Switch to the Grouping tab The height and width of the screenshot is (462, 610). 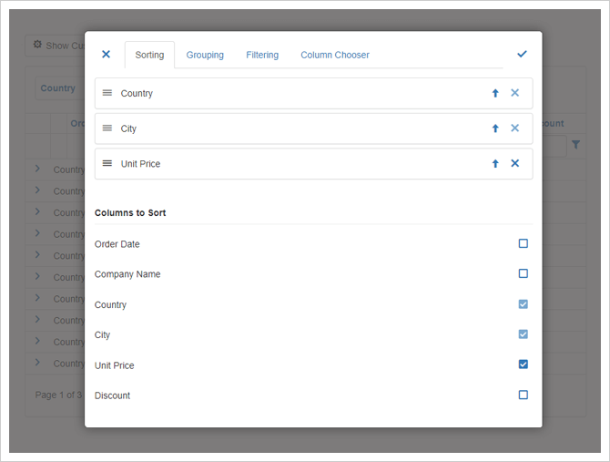(x=205, y=55)
